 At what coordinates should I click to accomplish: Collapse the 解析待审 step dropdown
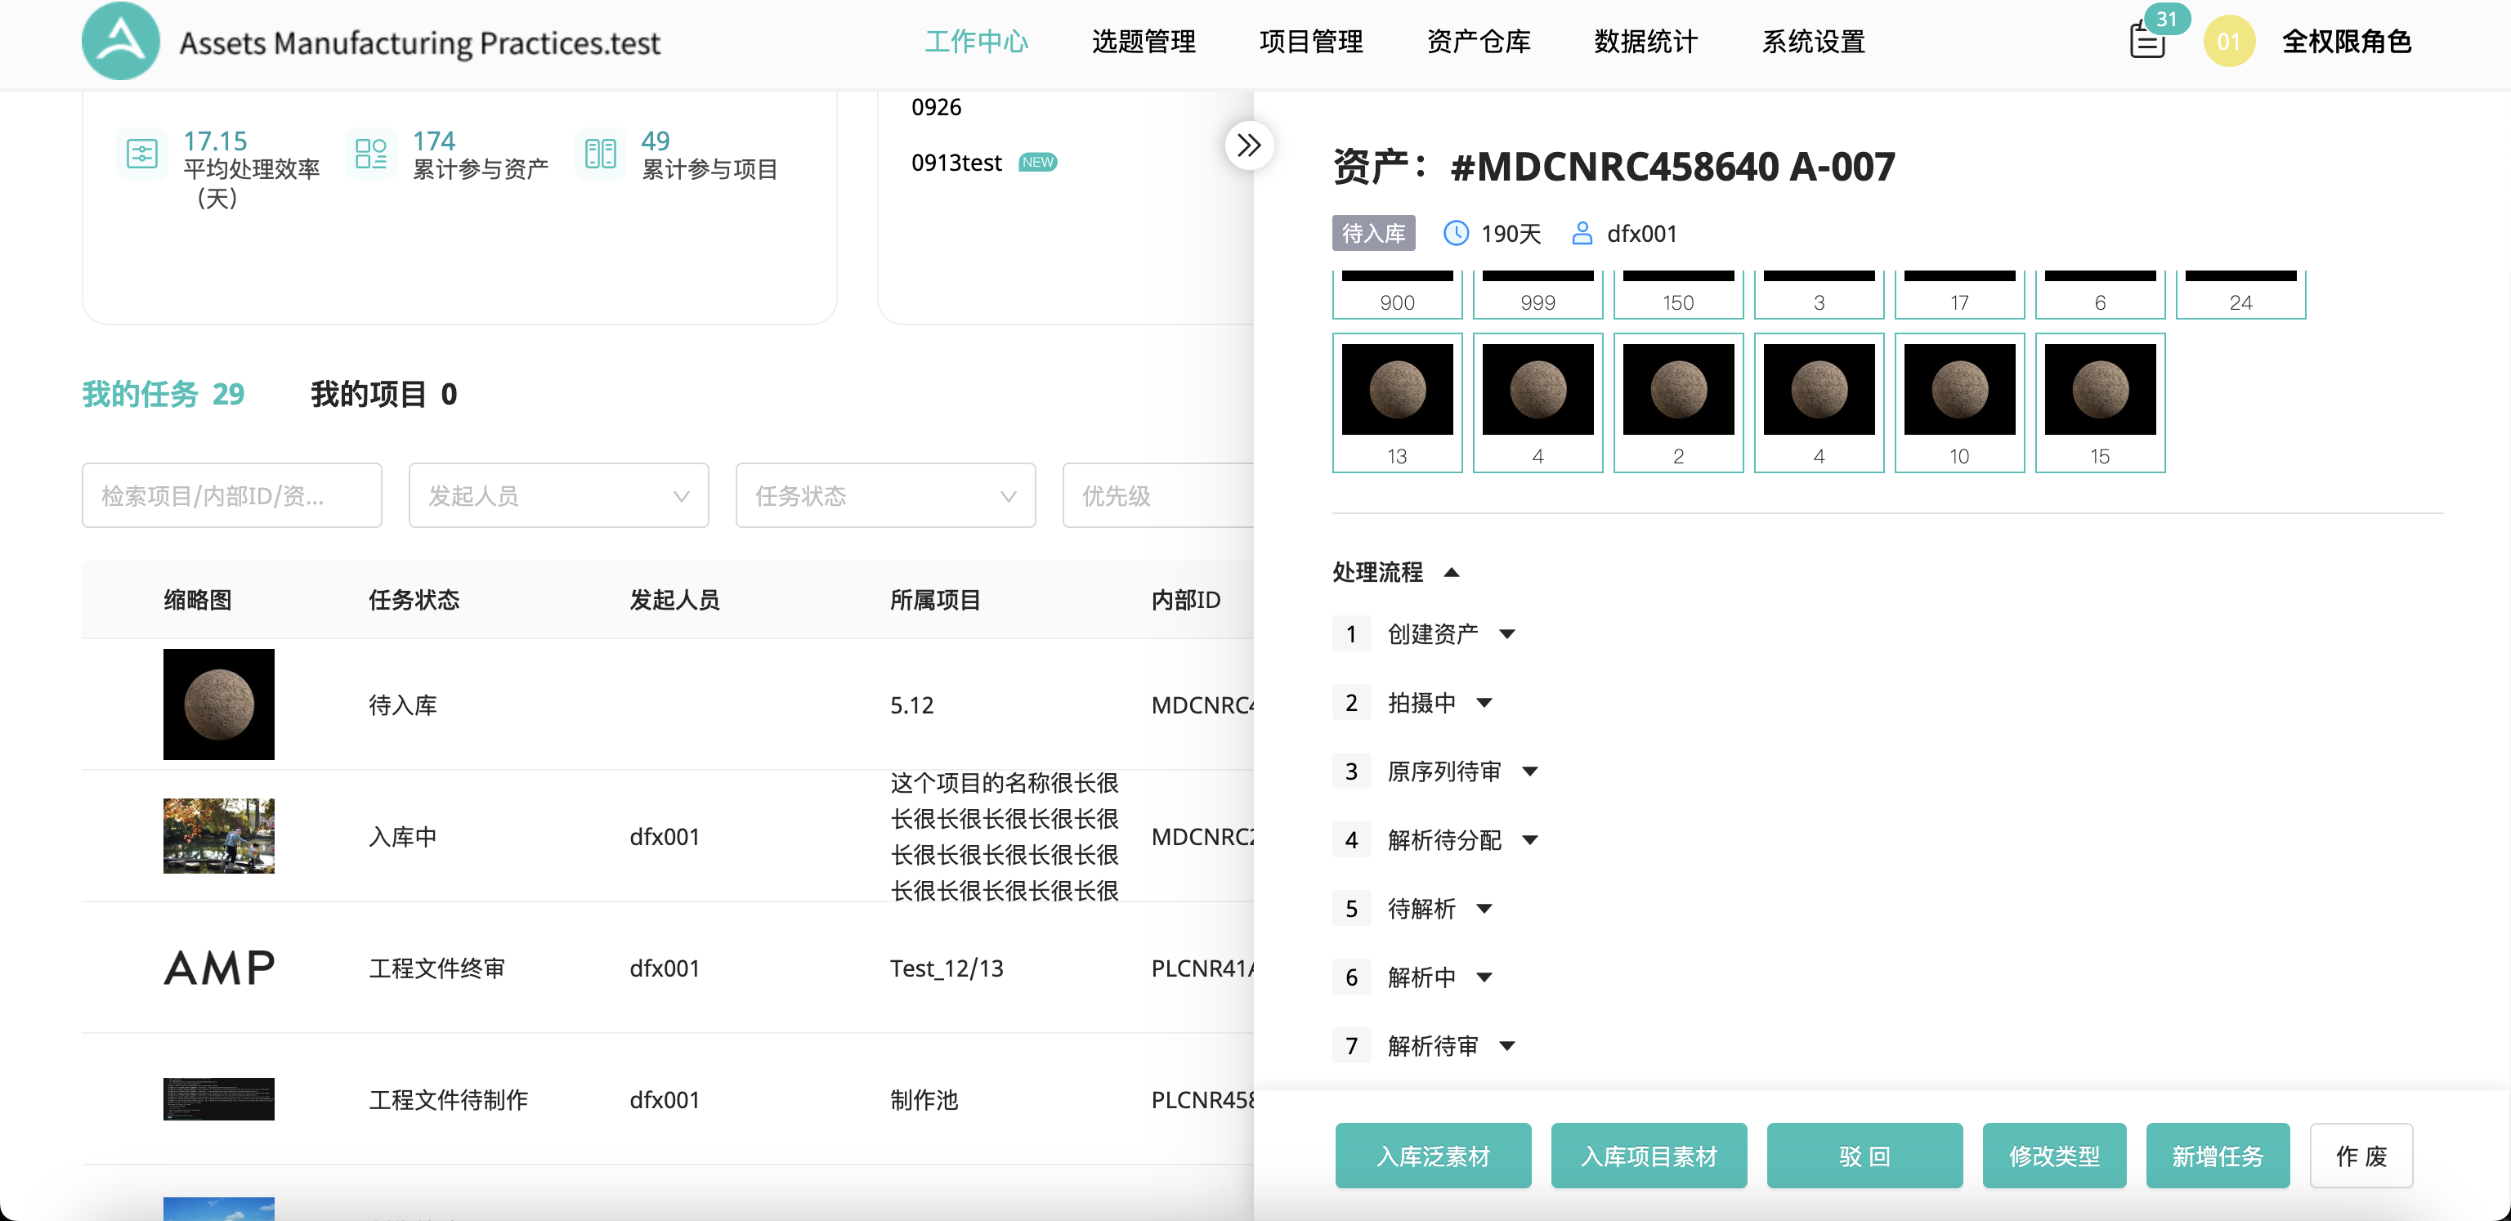(x=1507, y=1045)
